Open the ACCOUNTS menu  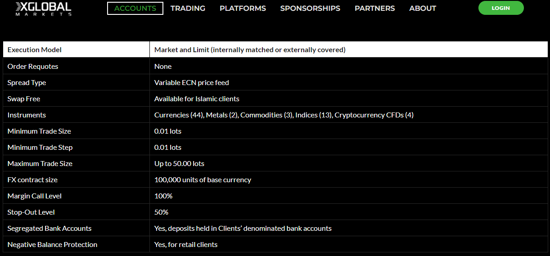[135, 8]
